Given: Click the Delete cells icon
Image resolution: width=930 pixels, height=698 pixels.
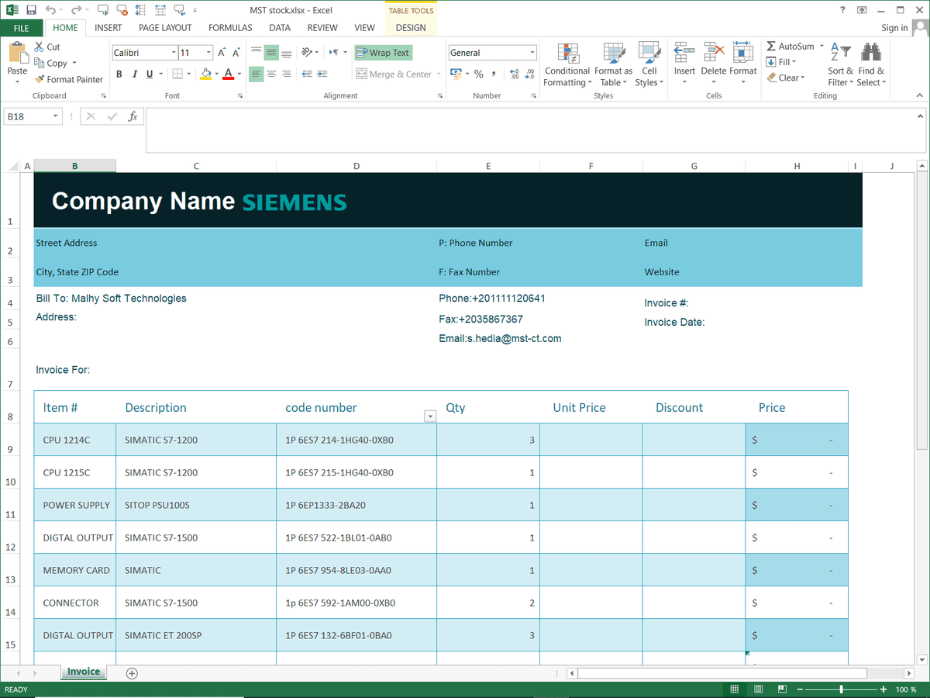Looking at the screenshot, I should coord(714,54).
